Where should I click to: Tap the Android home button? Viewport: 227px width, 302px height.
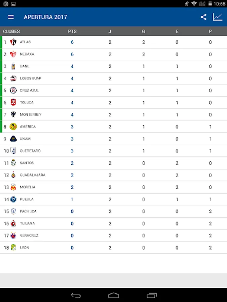tap(114, 295)
